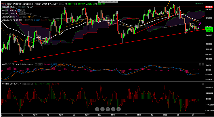
Task: Click the orange EMA value 2.0147
Action: [30, 17]
